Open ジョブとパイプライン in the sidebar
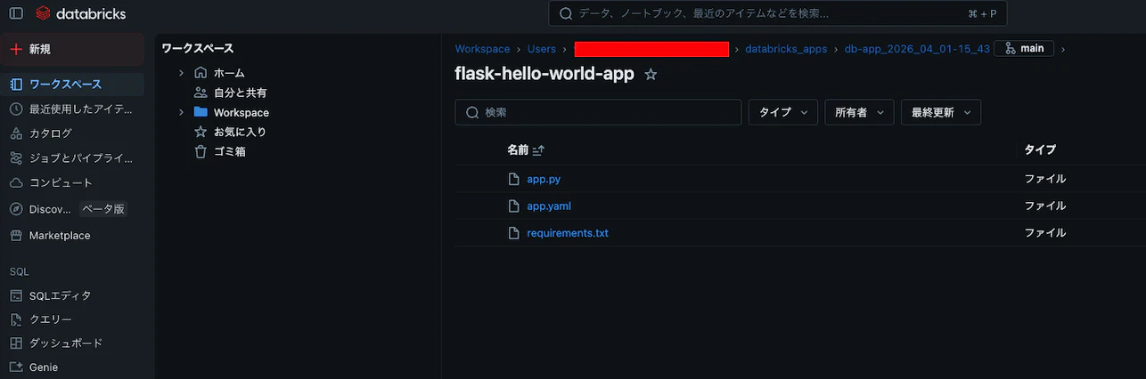The image size is (1146, 379). (72, 157)
